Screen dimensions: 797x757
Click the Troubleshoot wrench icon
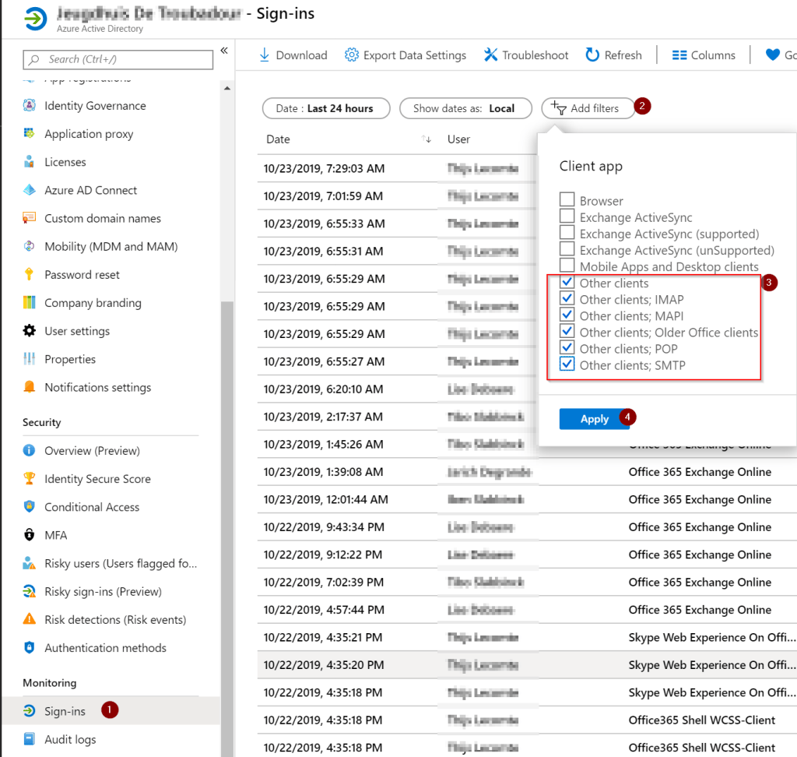[490, 55]
